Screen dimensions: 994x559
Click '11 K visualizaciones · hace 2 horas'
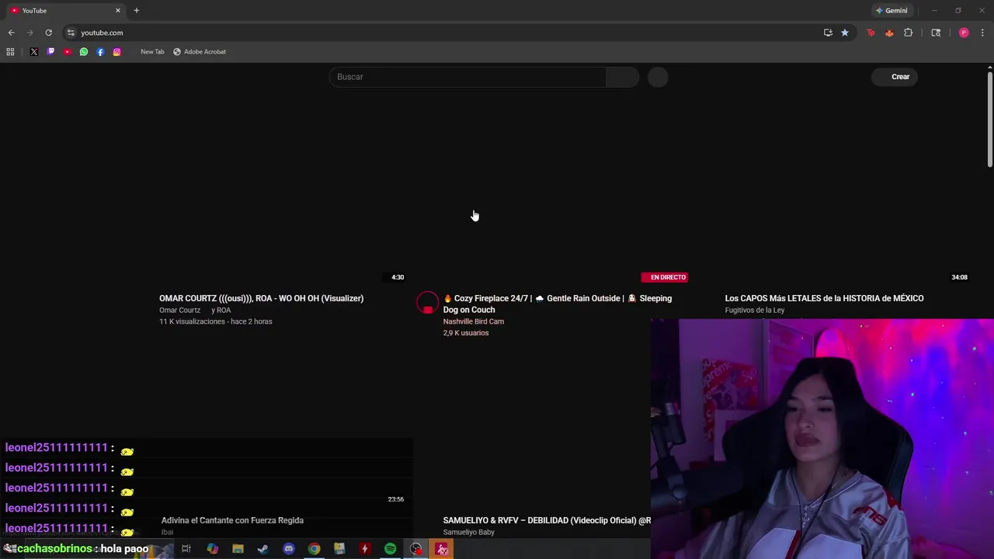click(x=216, y=321)
